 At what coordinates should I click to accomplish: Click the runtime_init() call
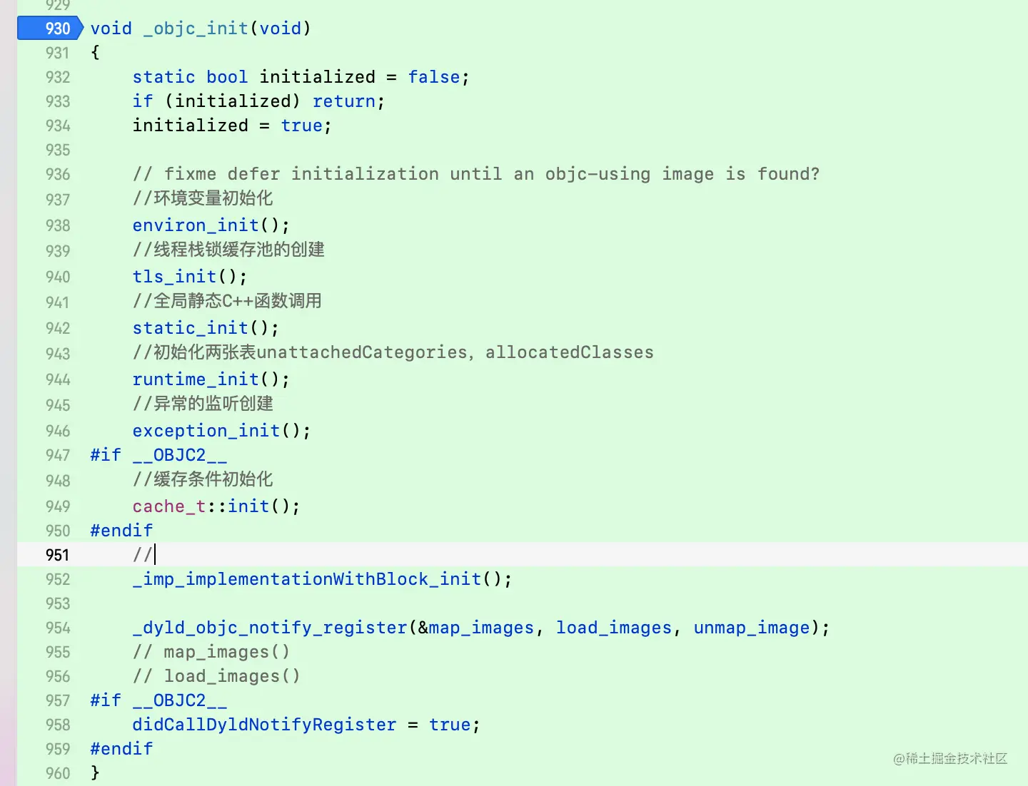(x=211, y=379)
